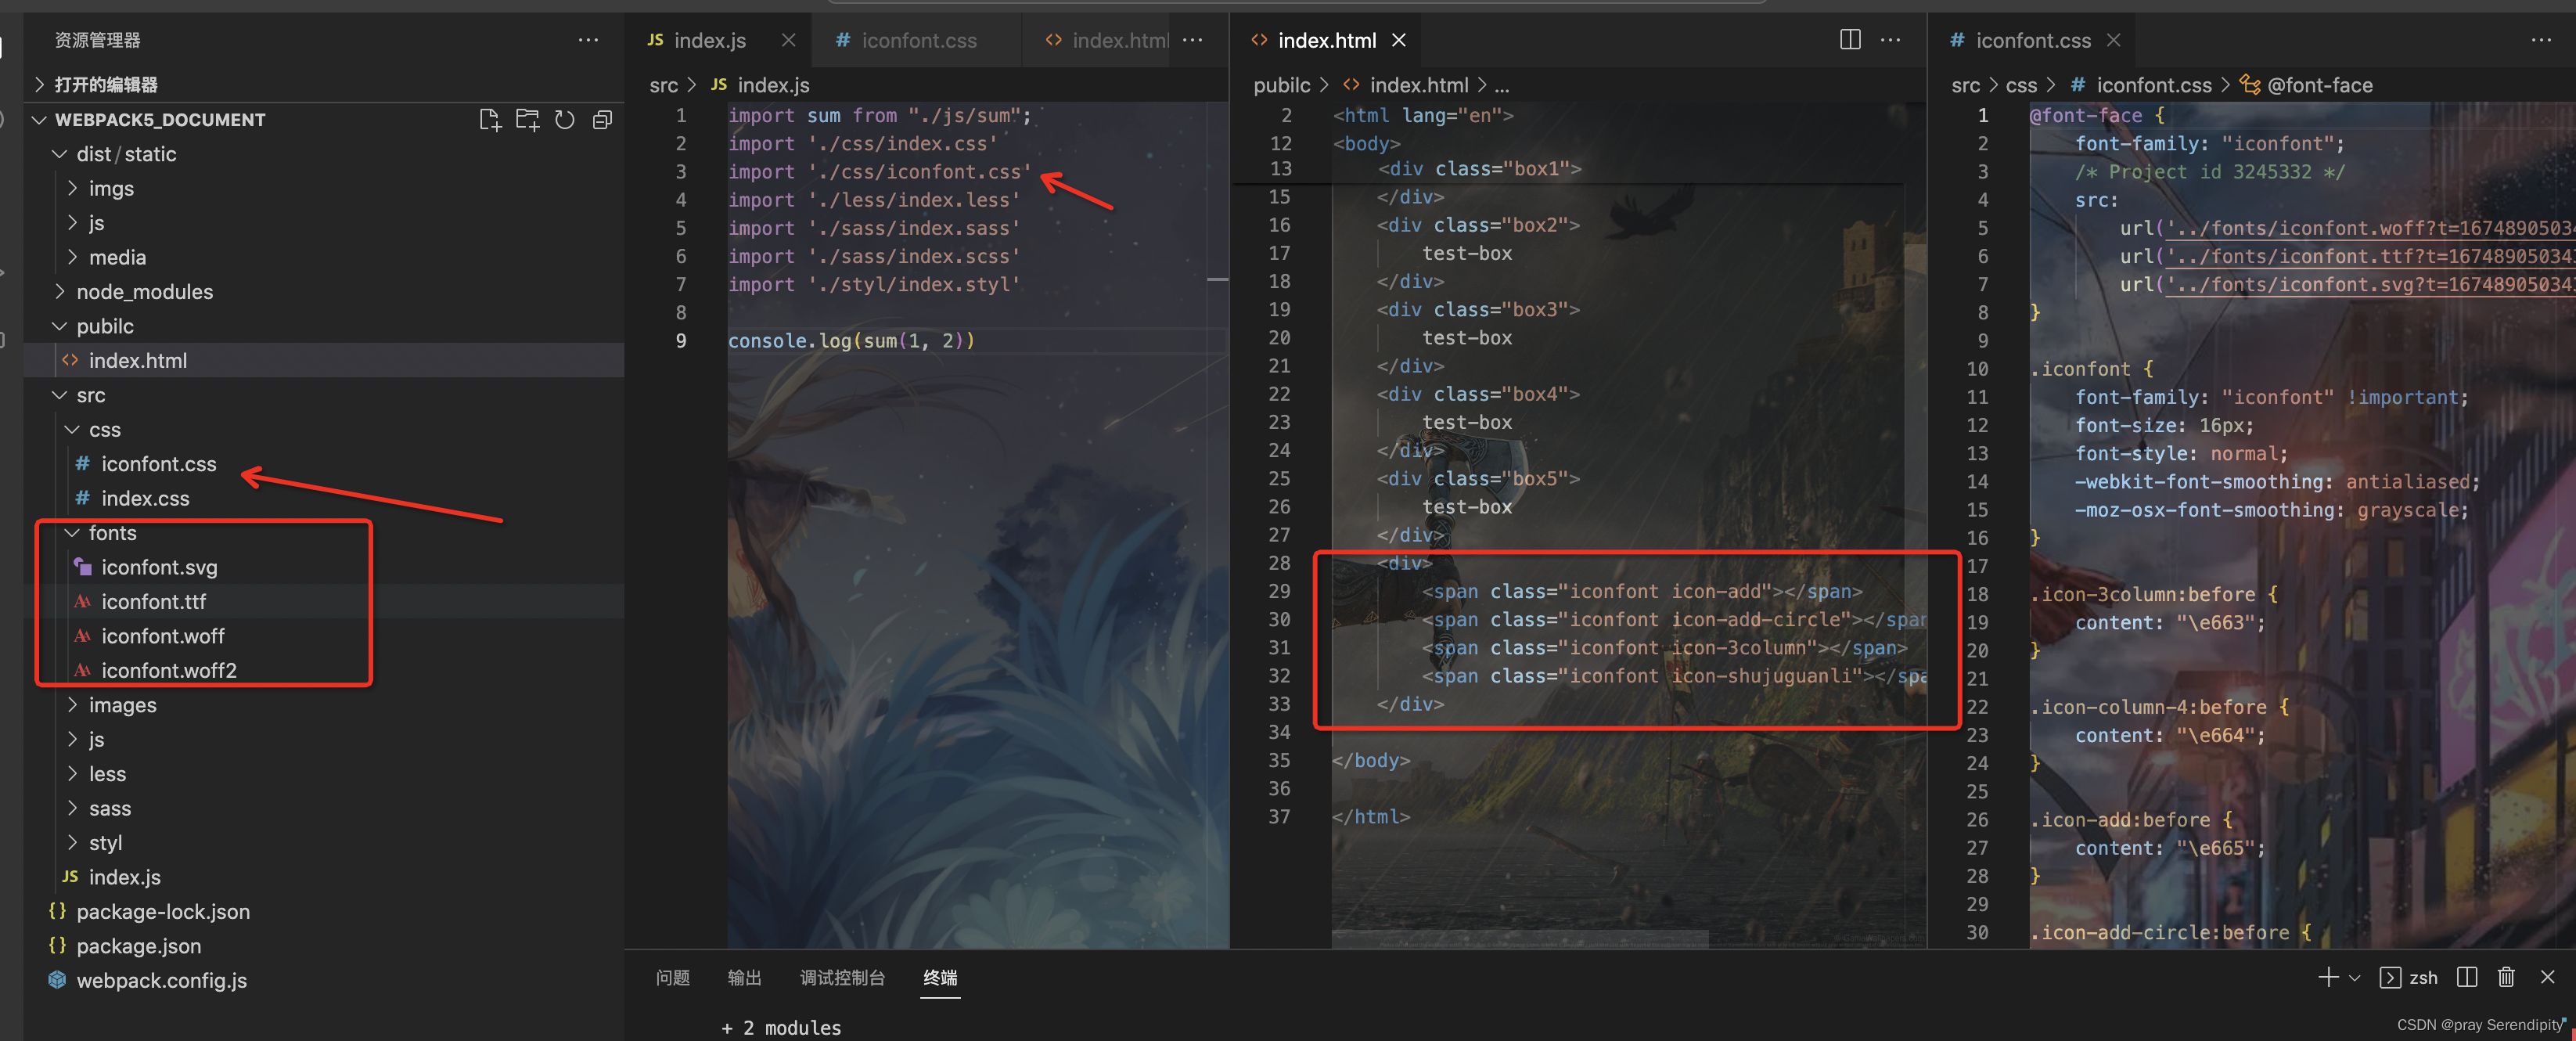This screenshot has height=1041, width=2576.
Task: Split the index.html editor to the right
Action: (x=1849, y=40)
